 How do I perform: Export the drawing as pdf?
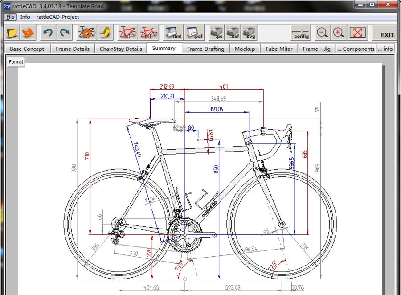click(x=194, y=33)
